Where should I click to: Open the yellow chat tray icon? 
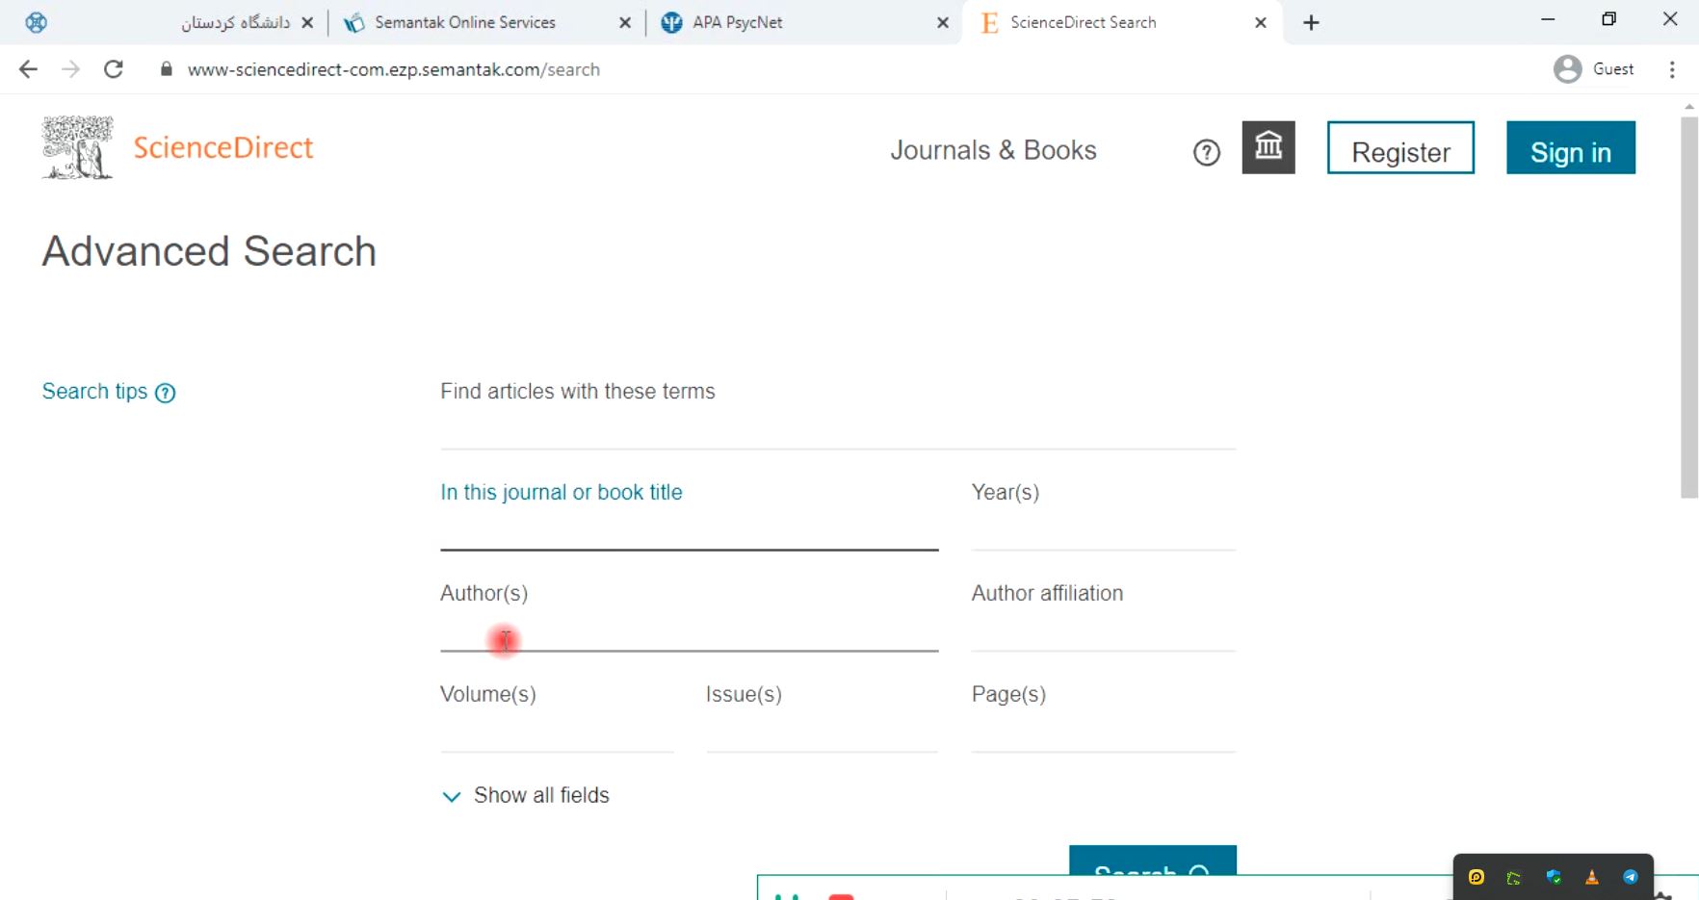click(1477, 877)
